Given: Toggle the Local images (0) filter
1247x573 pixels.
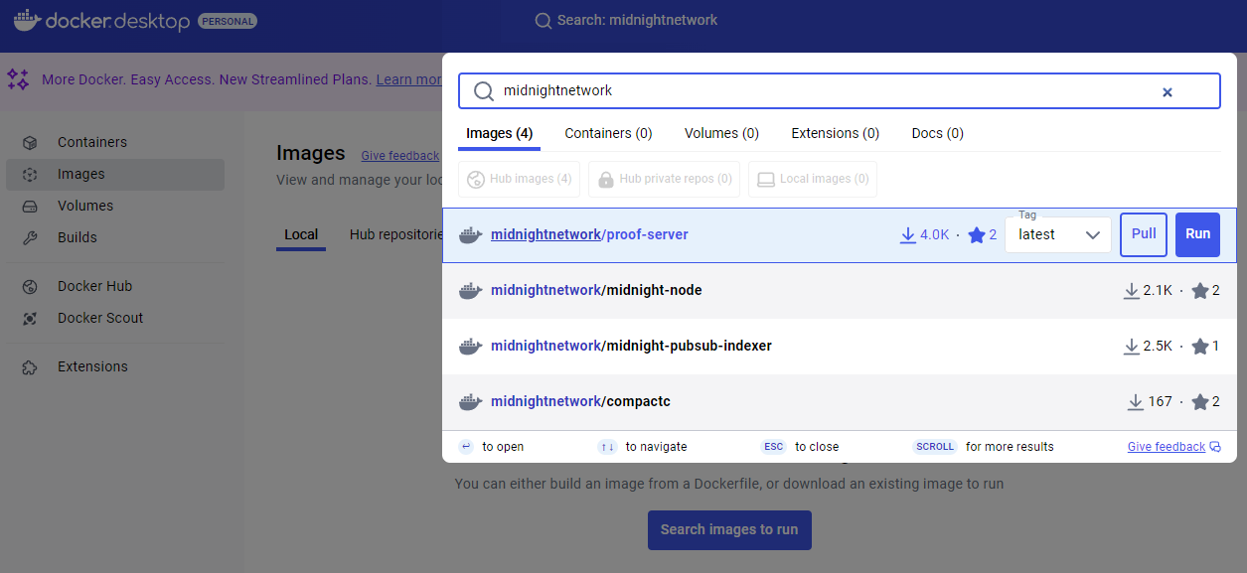Looking at the screenshot, I should pyautogui.click(x=812, y=179).
